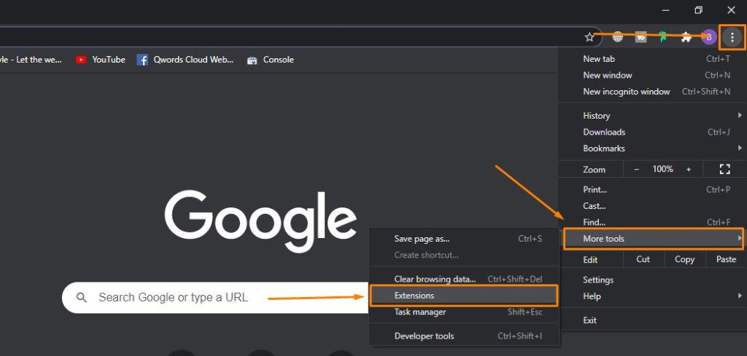The height and width of the screenshot is (356, 747).
Task: Click the Copy button in Edit row
Action: (x=684, y=259)
